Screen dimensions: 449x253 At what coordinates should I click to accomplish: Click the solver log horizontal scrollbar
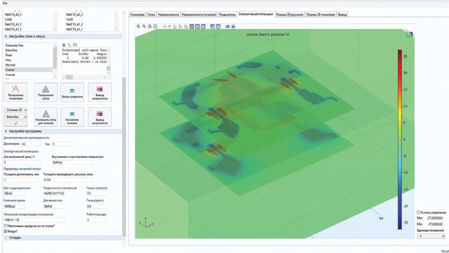coord(86,77)
